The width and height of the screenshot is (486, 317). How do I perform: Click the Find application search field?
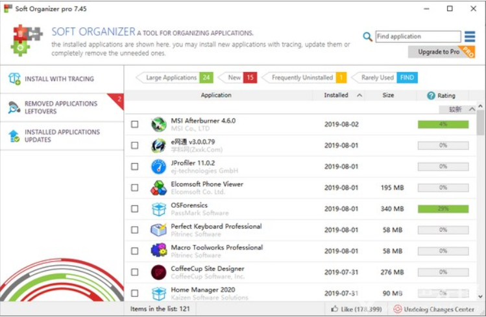(418, 36)
